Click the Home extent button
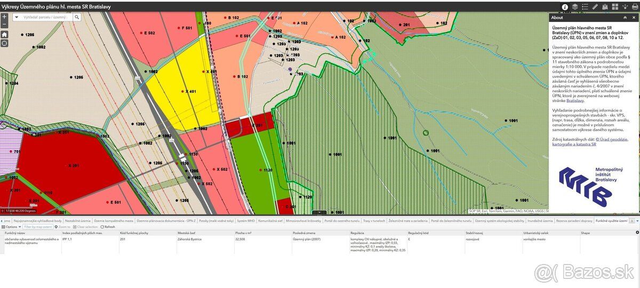The image size is (640, 288). click(x=4, y=34)
